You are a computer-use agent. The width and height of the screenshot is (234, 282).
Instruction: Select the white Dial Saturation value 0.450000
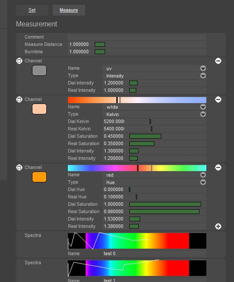[x=113, y=136]
